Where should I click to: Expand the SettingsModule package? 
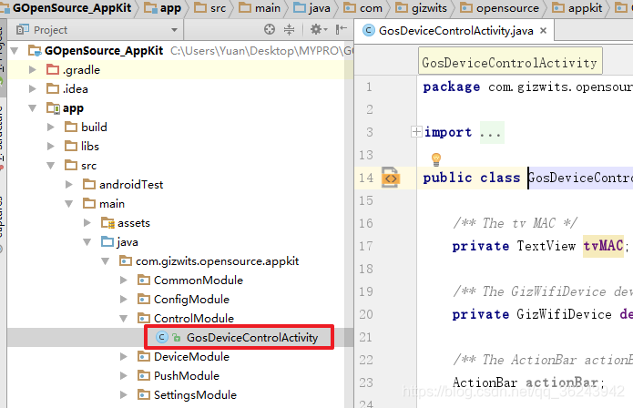[x=124, y=395]
